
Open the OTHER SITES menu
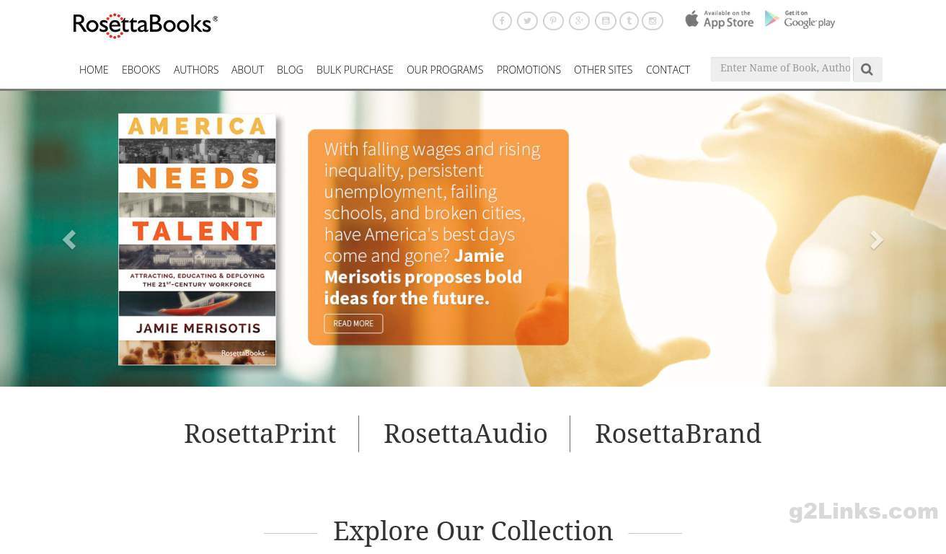pyautogui.click(x=603, y=70)
